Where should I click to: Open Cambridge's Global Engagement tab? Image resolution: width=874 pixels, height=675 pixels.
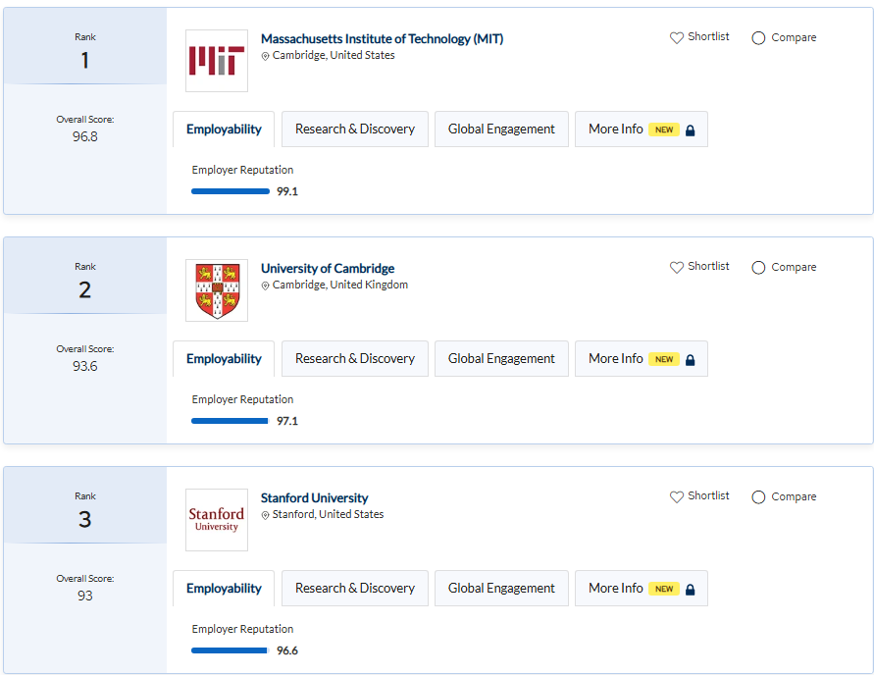[501, 359]
